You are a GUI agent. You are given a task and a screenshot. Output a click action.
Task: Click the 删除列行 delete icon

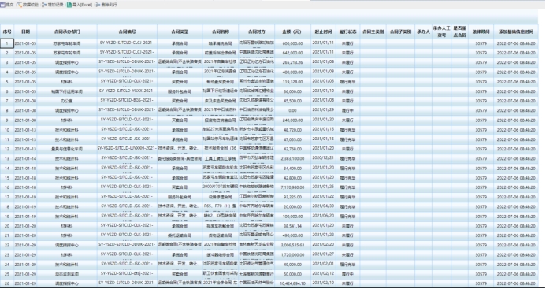click(98, 5)
